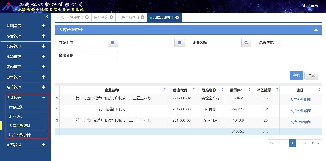Sort by the 危废名称 column arrows
The image size is (326, 161).
222,89
